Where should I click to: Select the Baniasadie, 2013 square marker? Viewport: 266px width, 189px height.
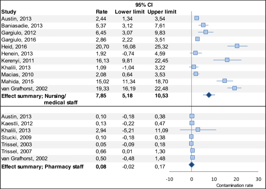pos(203,25)
